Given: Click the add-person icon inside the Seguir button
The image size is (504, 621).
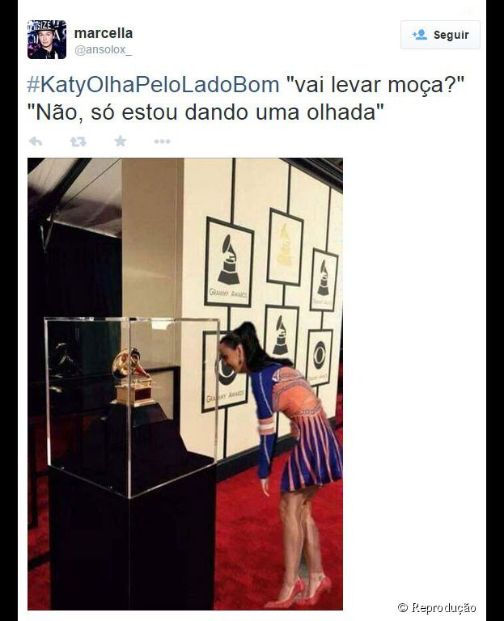Looking at the screenshot, I should pyautogui.click(x=420, y=35).
